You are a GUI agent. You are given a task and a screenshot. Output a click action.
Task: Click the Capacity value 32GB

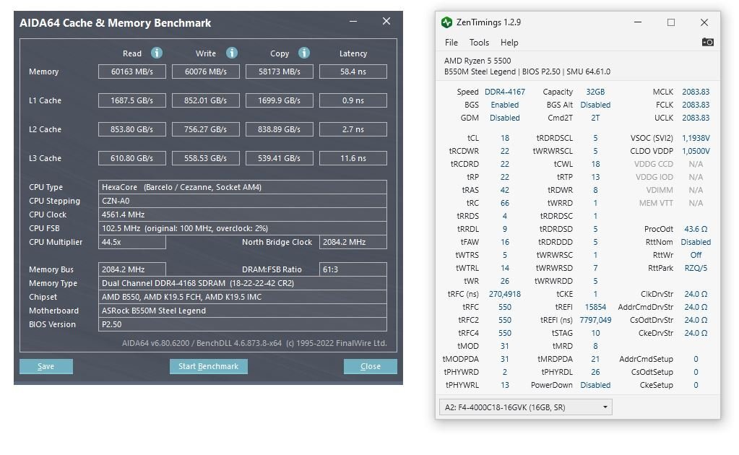coord(595,92)
